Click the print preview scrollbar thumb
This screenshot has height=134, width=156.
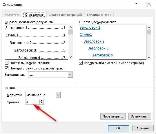(70, 32)
